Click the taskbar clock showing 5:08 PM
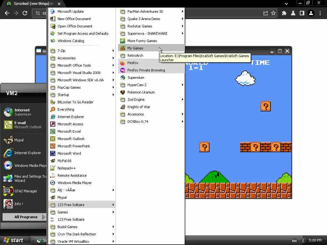The image size is (327, 245). coord(315,240)
